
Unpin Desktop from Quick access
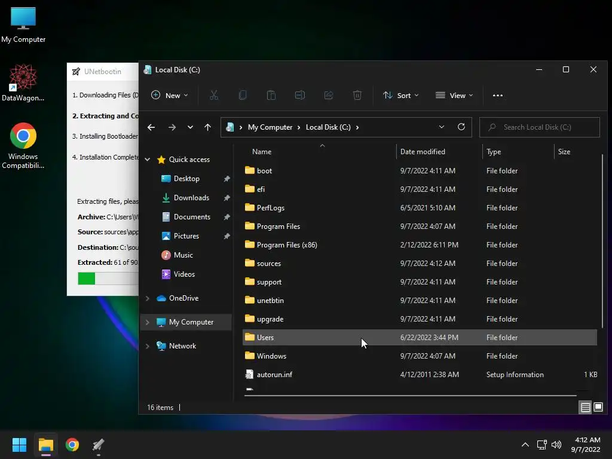coord(227,179)
